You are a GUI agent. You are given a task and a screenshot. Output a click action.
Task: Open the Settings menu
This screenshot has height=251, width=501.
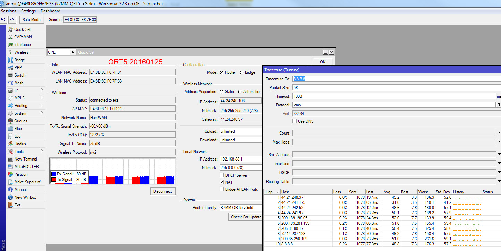[x=28, y=11]
